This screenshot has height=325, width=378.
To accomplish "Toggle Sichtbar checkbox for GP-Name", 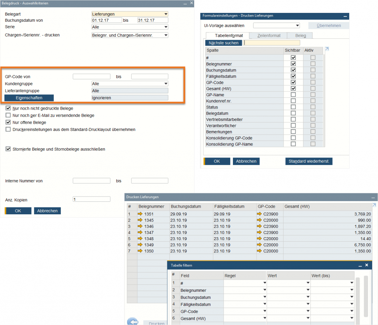I will click(x=293, y=95).
